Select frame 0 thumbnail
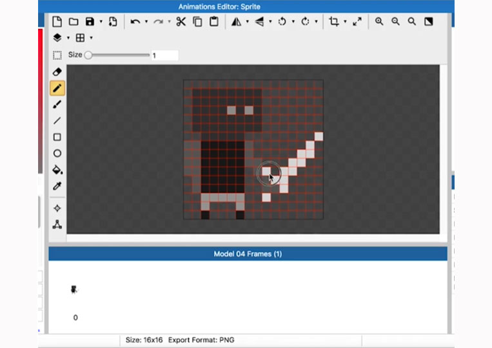The height and width of the screenshot is (348, 492). pos(74,289)
